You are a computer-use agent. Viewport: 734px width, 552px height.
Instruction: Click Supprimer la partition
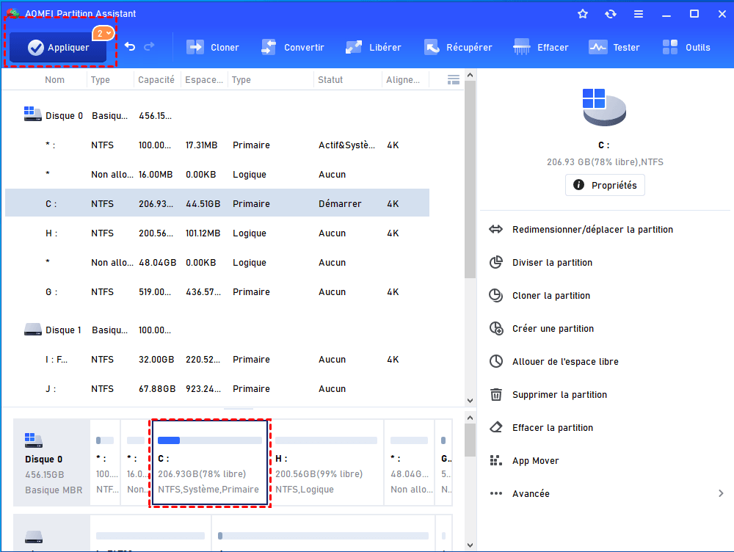[559, 395]
